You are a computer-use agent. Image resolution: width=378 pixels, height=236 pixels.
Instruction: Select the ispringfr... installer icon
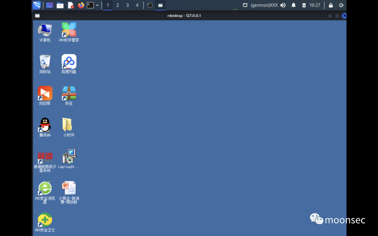pos(69,159)
